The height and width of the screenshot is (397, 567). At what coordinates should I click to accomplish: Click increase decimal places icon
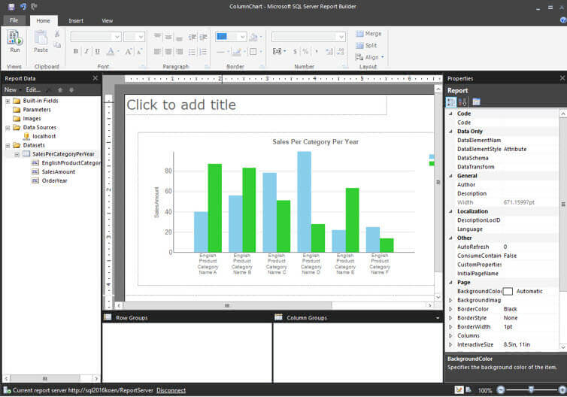(x=329, y=52)
